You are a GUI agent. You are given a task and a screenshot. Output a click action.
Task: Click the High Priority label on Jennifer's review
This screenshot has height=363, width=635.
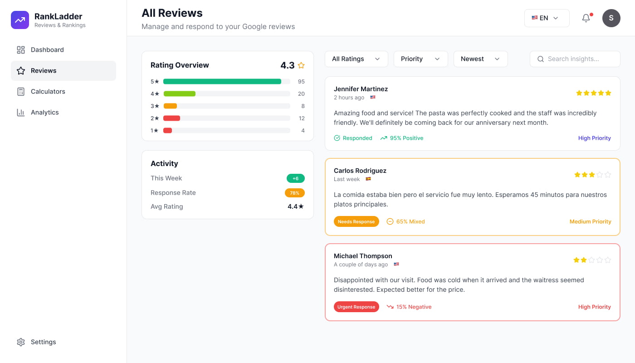pos(595,138)
